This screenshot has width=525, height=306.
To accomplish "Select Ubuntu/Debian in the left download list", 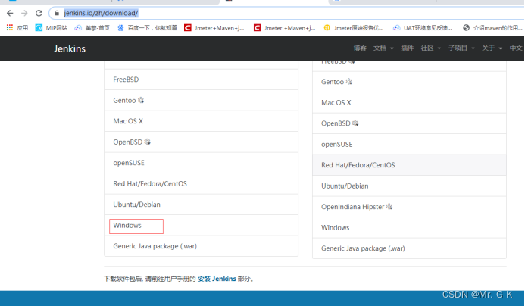I will click(201, 205).
